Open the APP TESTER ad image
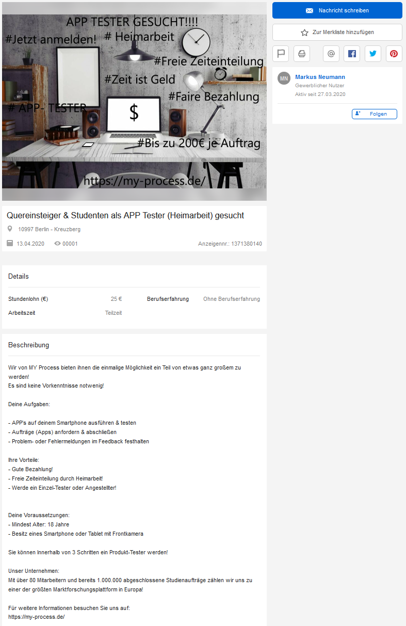Viewport: 406px width, 626px height. (134, 101)
